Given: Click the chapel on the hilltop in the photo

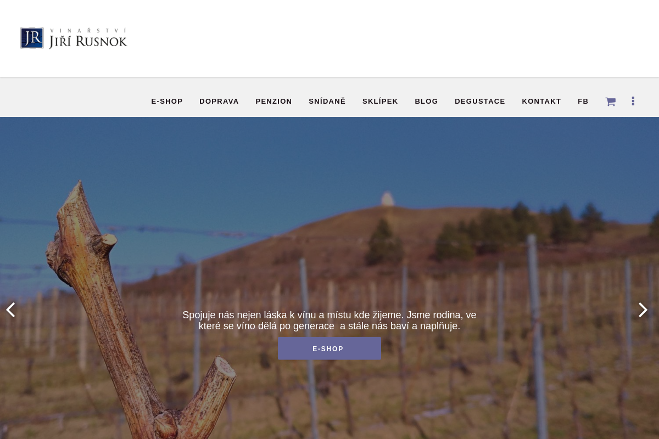Looking at the screenshot, I should (388, 199).
